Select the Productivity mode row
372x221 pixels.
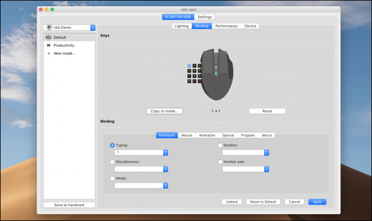pyautogui.click(x=69, y=46)
